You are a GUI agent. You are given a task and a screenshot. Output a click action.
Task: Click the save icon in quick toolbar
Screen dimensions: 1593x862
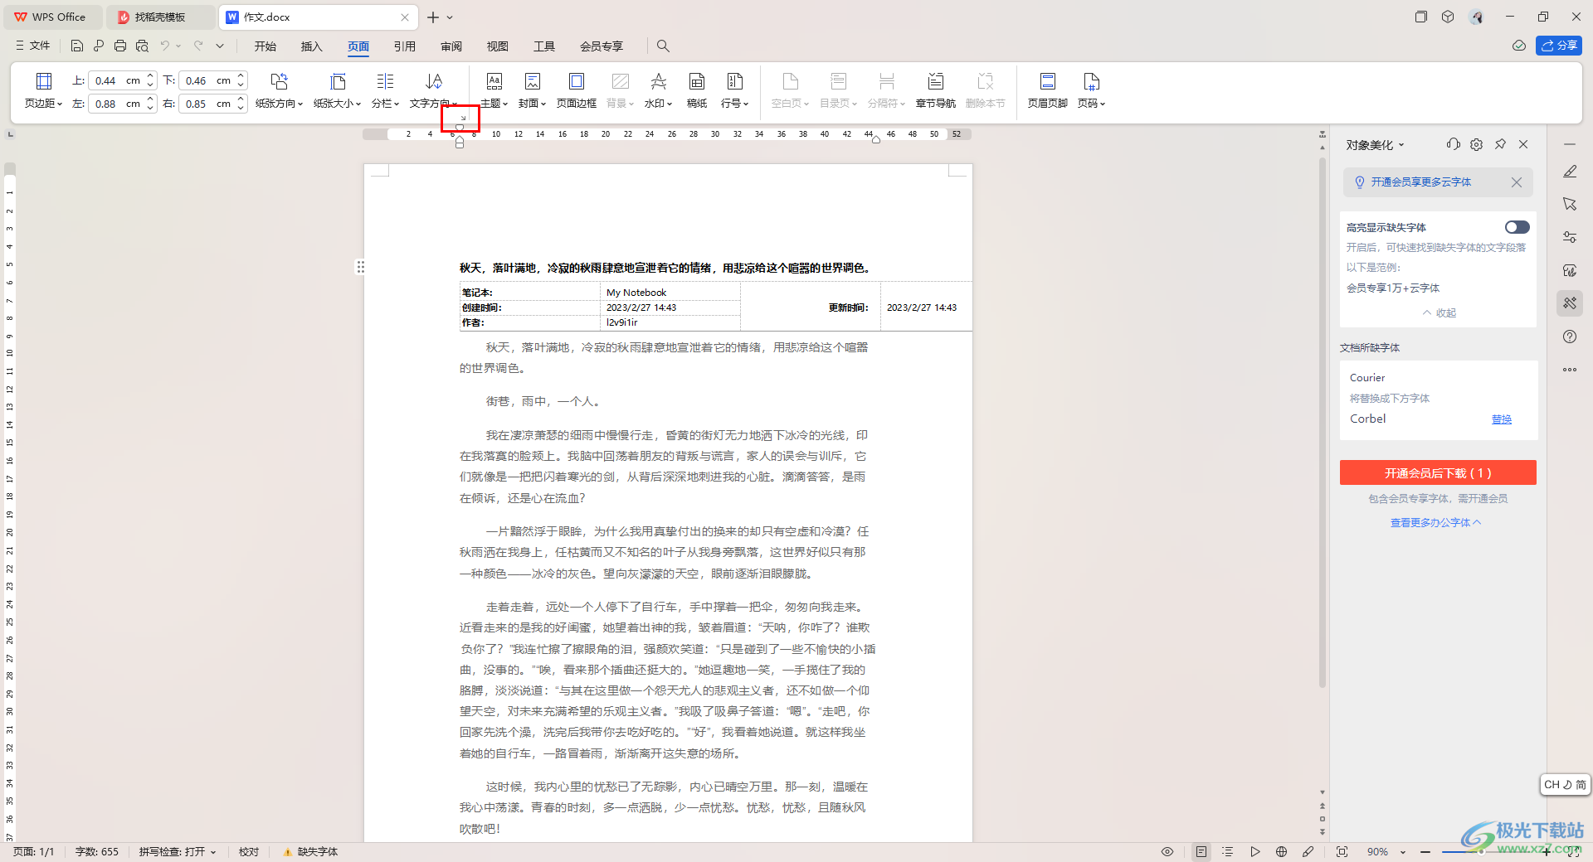77,46
